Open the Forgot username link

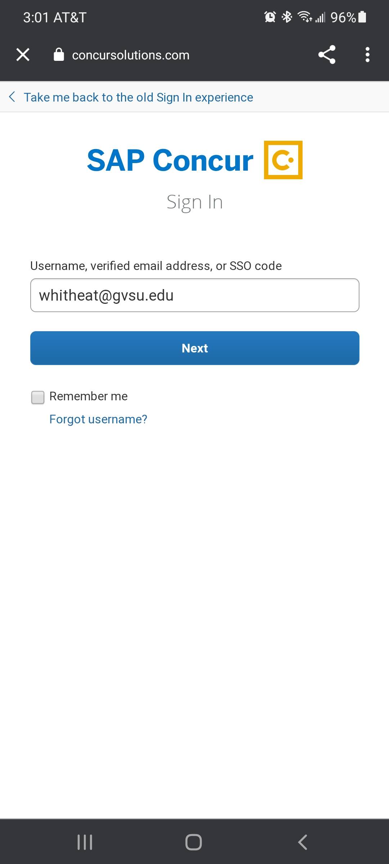[98, 419]
